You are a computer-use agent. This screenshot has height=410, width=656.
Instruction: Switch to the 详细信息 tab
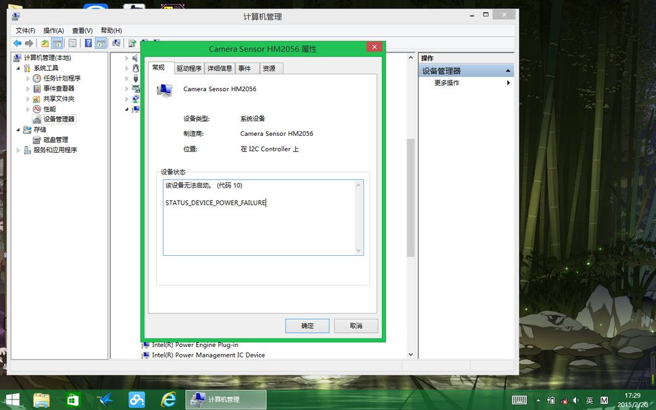[x=220, y=68]
